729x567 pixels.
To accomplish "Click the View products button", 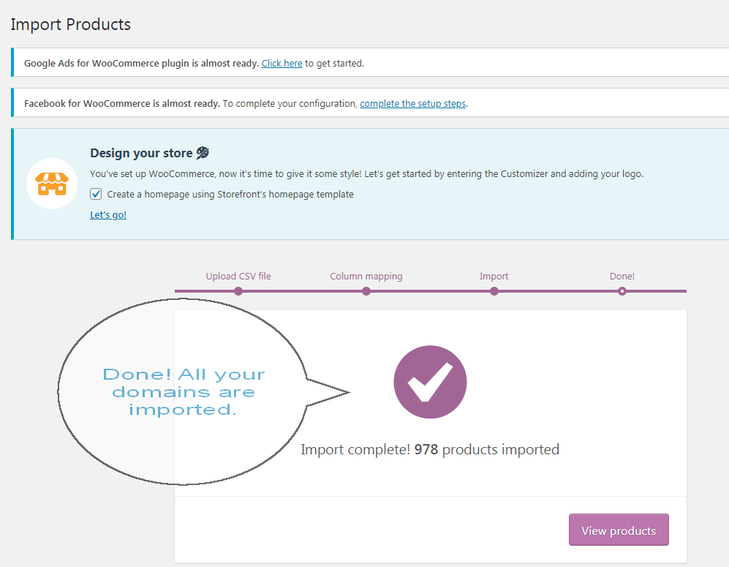I will pos(619,530).
